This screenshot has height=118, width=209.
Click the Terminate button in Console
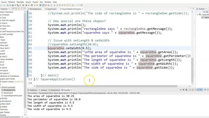coord(181,90)
